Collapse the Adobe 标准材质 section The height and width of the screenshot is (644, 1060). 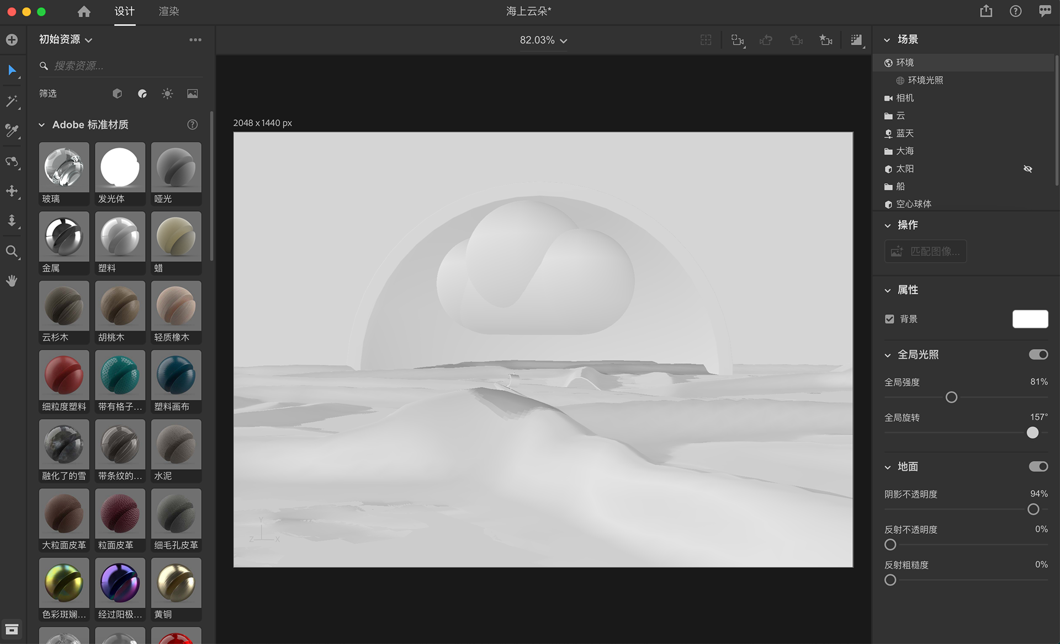point(41,125)
